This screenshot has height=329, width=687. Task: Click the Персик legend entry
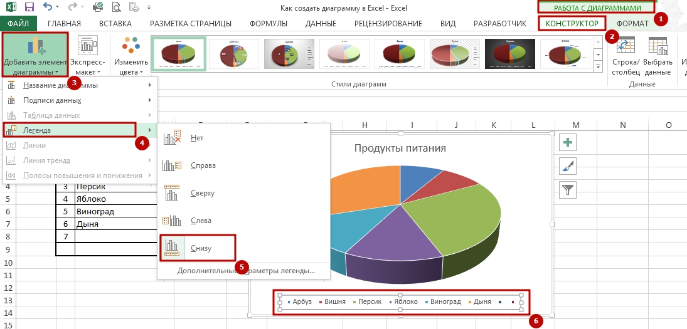367,301
